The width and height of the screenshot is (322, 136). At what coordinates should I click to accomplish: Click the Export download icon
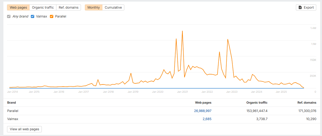click(x=300, y=8)
